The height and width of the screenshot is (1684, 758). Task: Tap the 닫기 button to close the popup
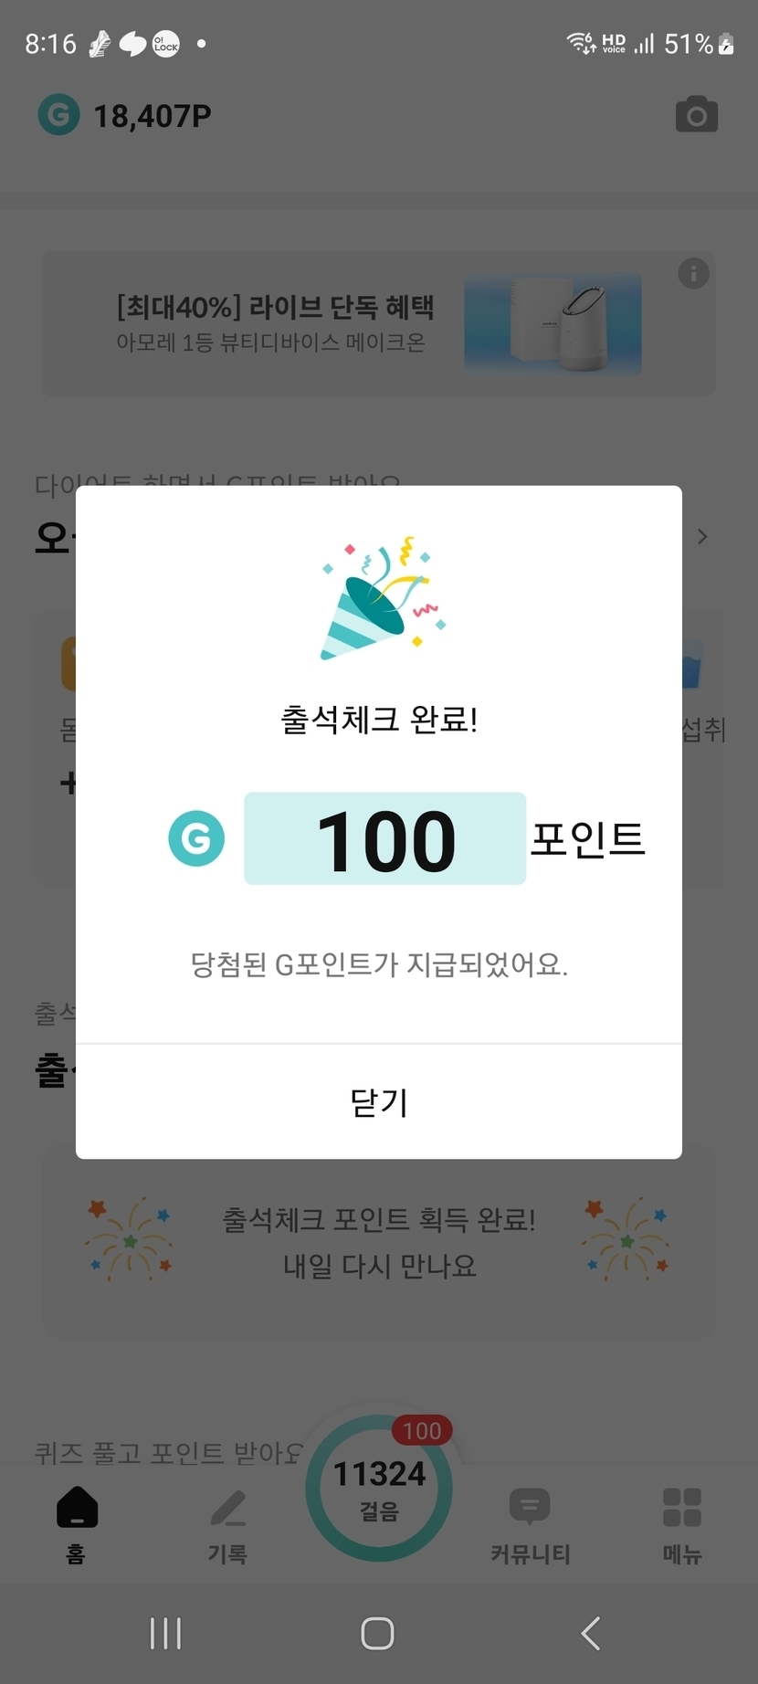click(378, 1102)
